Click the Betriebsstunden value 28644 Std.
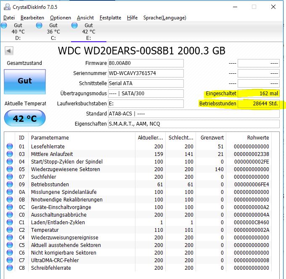This screenshot has width=286, height=279. tap(259, 104)
